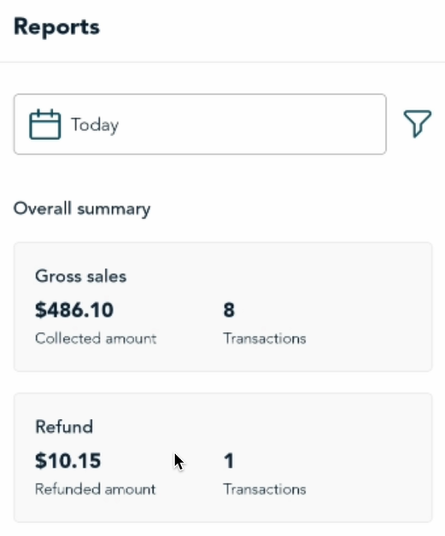Open the Today date range selector
The width and height of the screenshot is (445, 536).
pyautogui.click(x=200, y=124)
